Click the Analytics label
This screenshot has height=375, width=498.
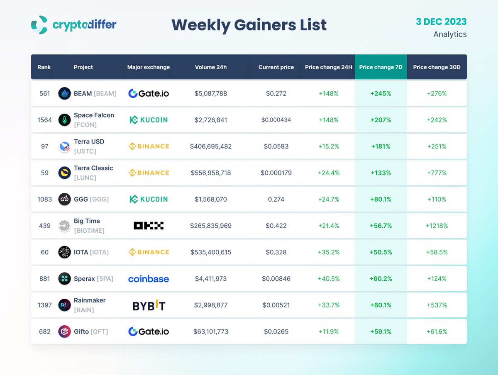tap(450, 34)
